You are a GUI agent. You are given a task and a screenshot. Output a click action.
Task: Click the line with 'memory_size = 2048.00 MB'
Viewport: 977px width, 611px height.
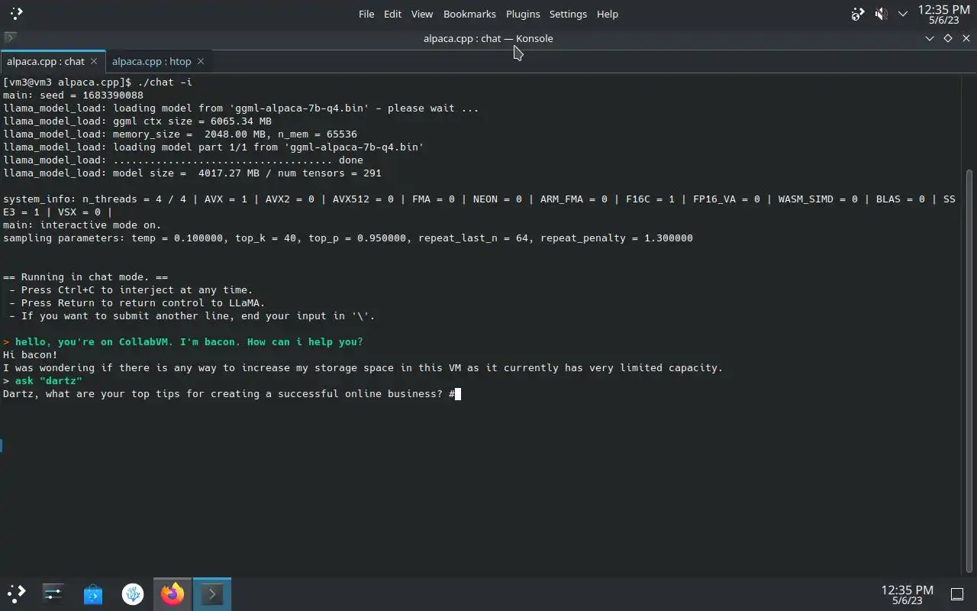coord(180,134)
